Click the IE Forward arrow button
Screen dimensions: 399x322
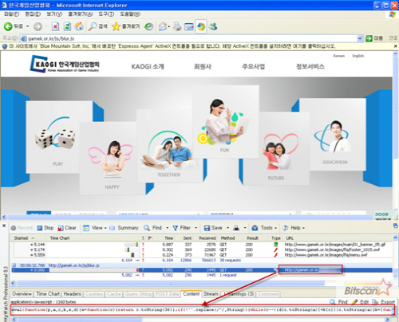click(x=38, y=26)
